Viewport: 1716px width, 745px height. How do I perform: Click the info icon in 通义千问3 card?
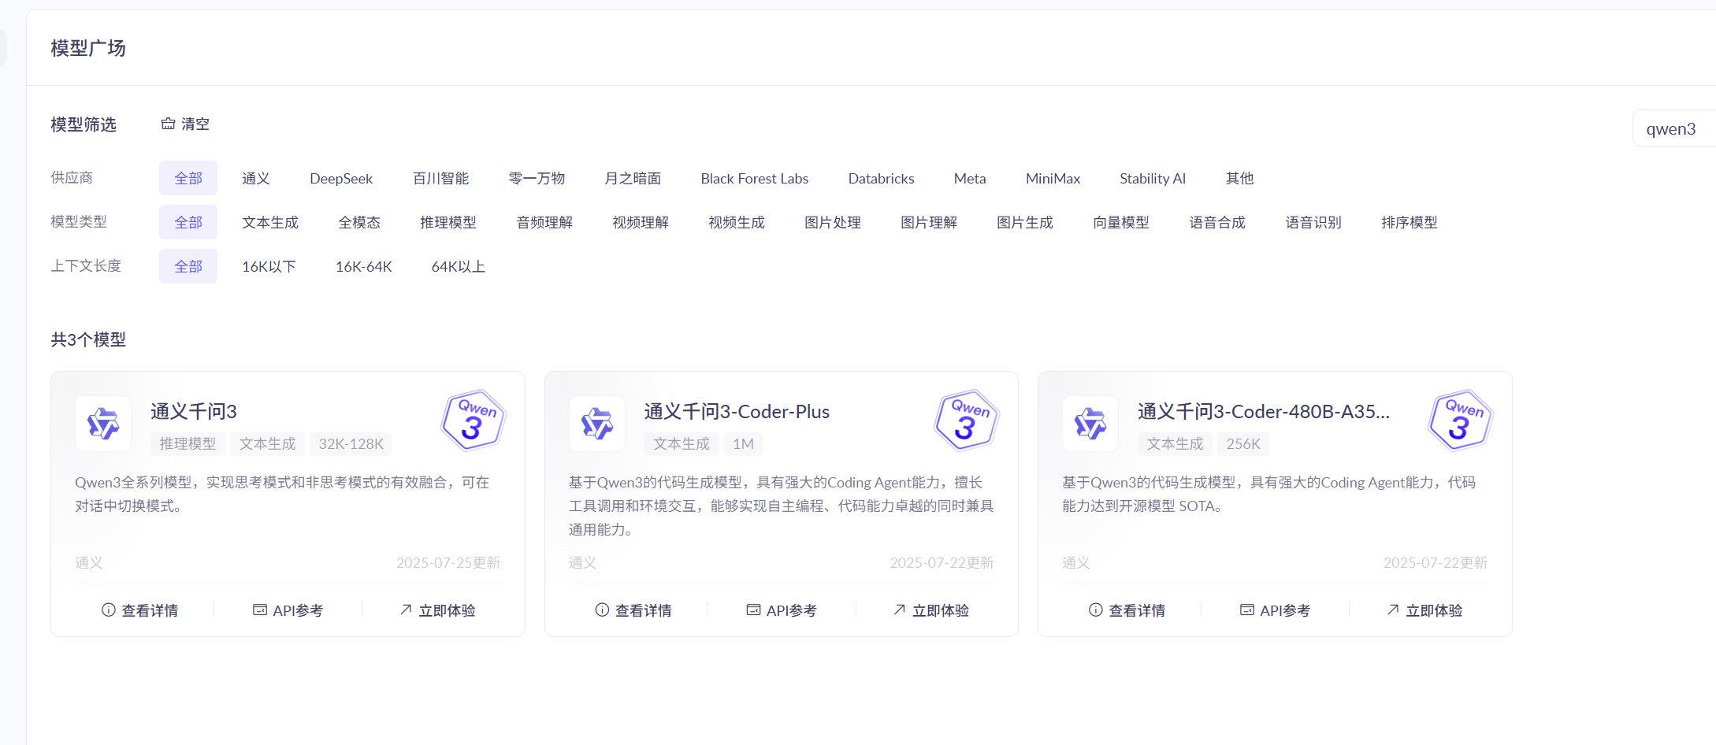click(109, 610)
